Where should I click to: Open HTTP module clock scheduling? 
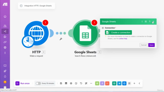pyautogui.click(x=28, y=41)
